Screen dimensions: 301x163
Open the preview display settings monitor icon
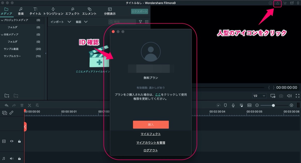click(273, 96)
